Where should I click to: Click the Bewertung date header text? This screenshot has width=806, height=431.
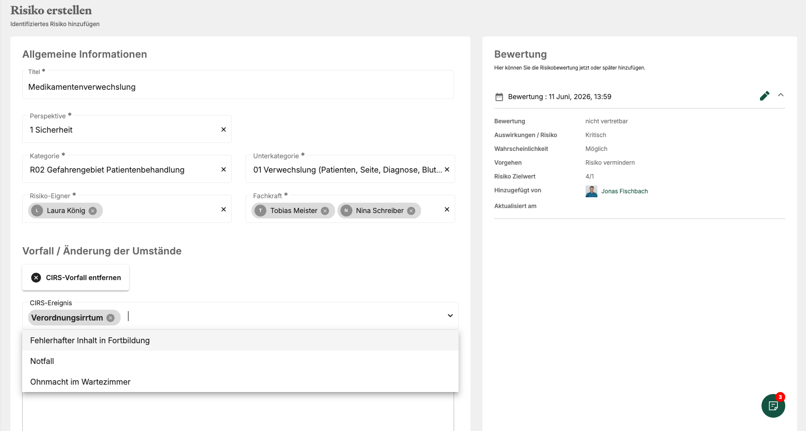pos(560,97)
